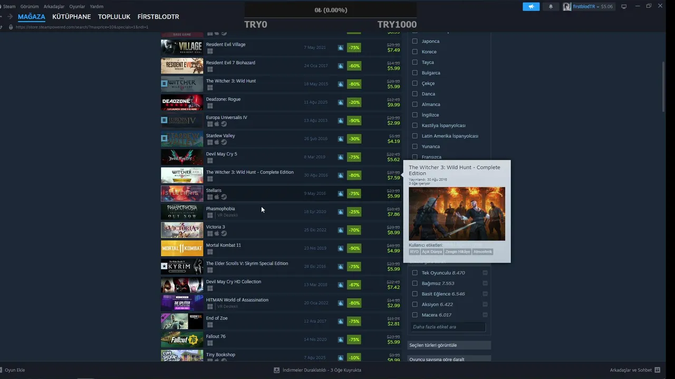Open the Oyunlar menu
This screenshot has width=675, height=379.
pos(78,6)
